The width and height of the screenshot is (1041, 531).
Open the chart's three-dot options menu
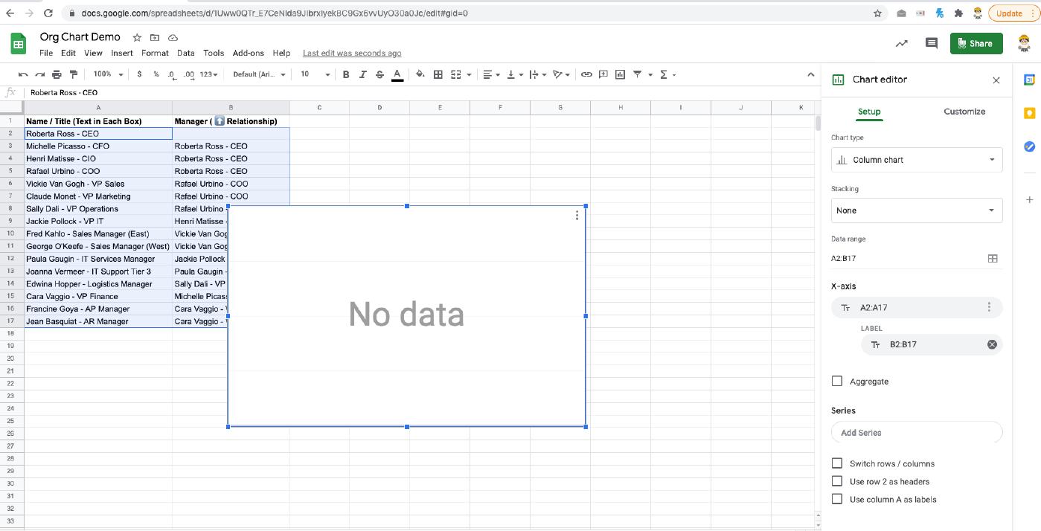pyautogui.click(x=577, y=216)
